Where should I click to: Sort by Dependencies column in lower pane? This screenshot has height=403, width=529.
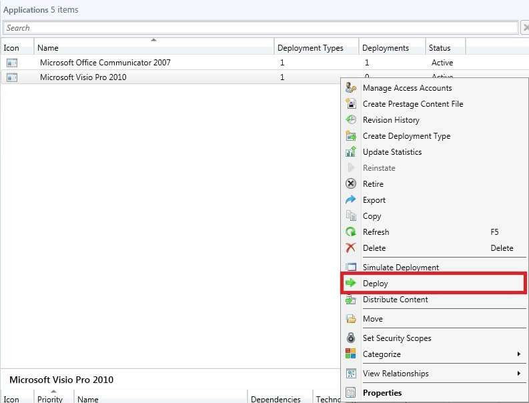pos(280,398)
